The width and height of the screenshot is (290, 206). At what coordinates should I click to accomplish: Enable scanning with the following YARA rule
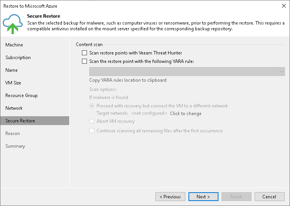click(84, 61)
